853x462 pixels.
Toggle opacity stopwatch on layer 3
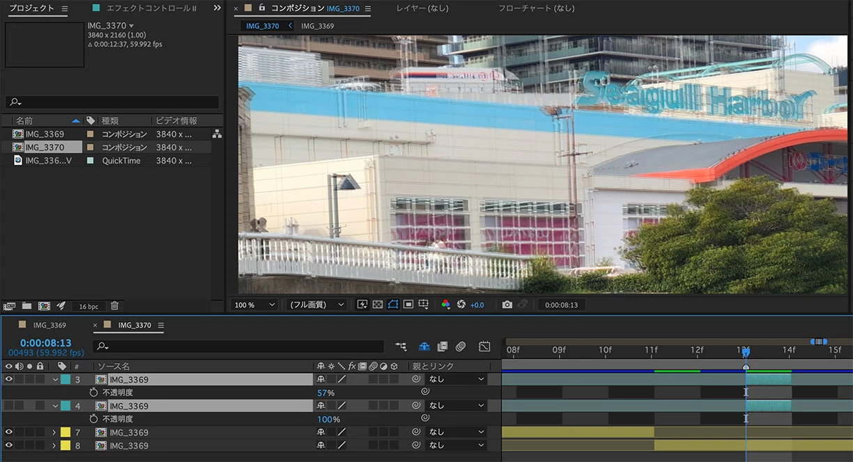click(94, 392)
